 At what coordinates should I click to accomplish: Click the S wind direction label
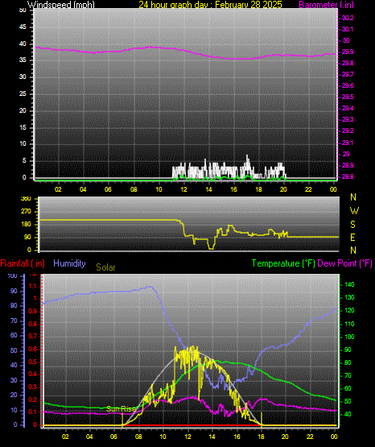coord(352,225)
